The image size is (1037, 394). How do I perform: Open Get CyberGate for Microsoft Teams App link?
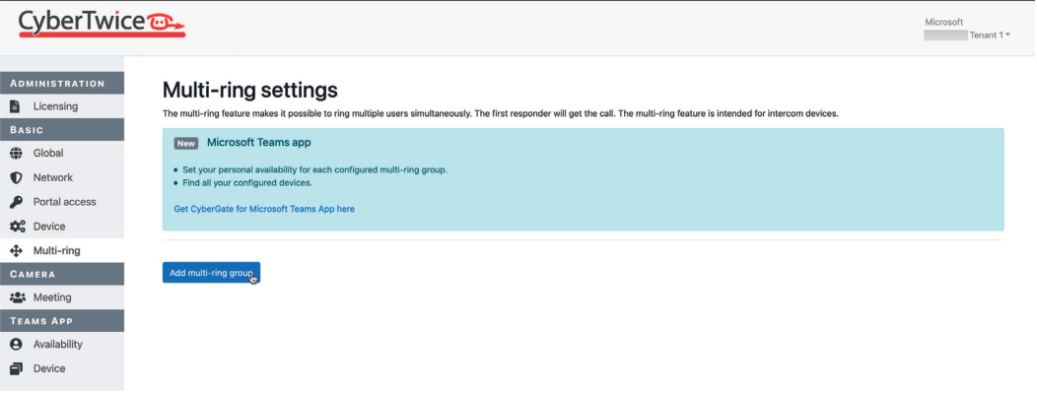point(264,209)
